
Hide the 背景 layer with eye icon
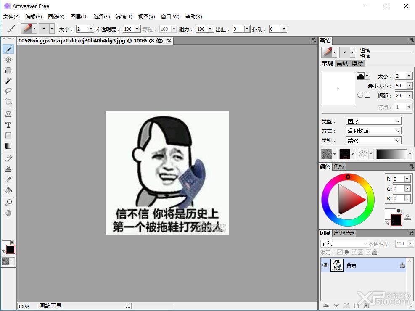point(325,265)
